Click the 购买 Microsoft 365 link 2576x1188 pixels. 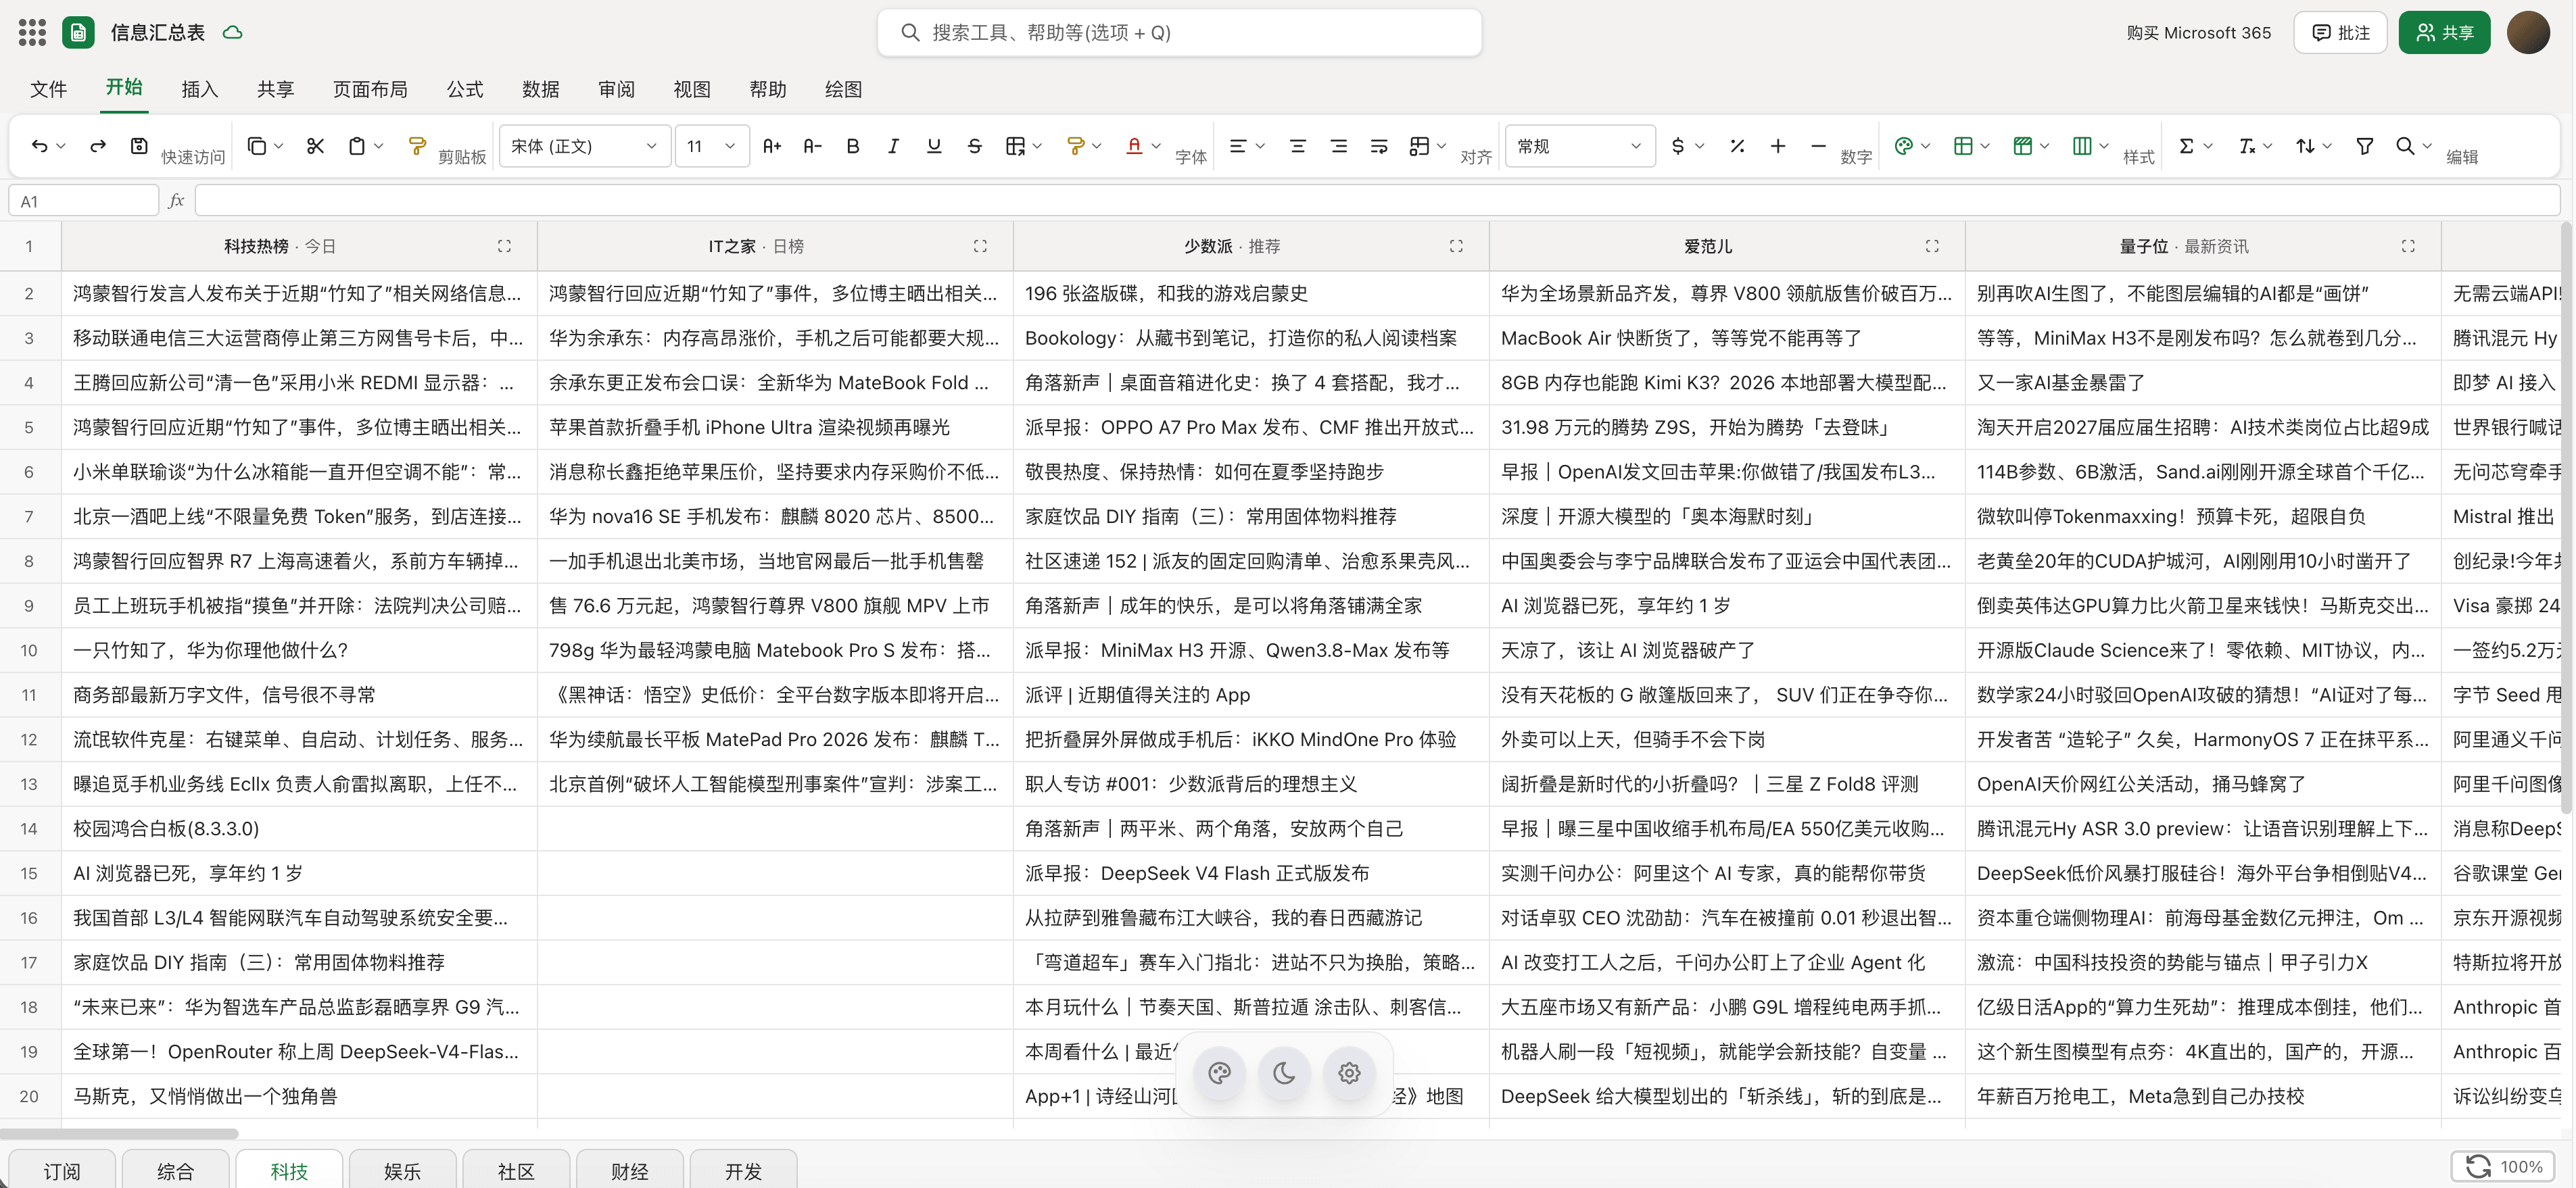coord(2198,32)
